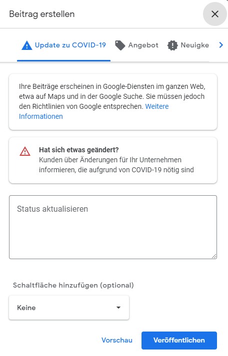Click the blue COVID-19 warning triangle icon
Viewport: 228px width, 356px height.
pyautogui.click(x=27, y=45)
